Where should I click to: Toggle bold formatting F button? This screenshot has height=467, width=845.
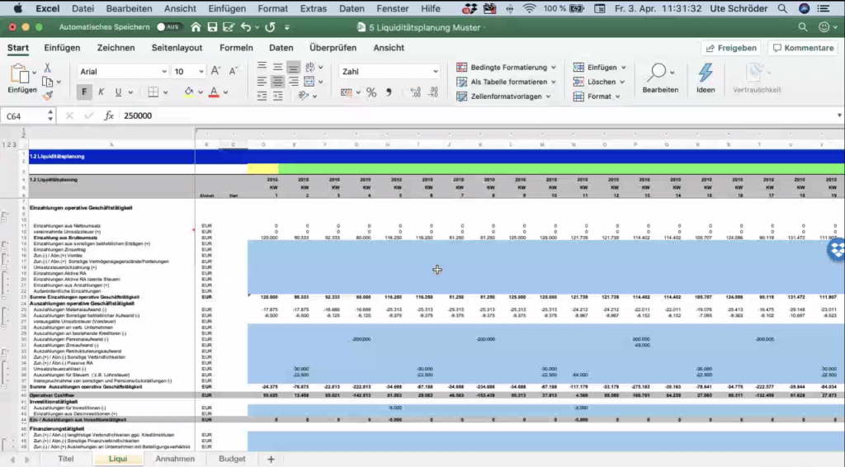pos(84,92)
